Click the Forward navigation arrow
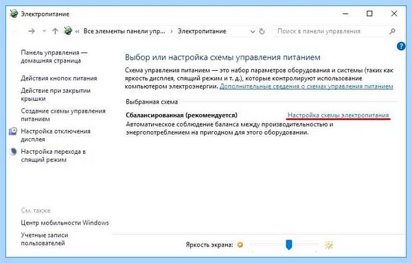The height and width of the screenshot is (263, 412). [32, 32]
